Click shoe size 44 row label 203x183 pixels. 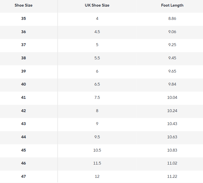tap(23, 137)
